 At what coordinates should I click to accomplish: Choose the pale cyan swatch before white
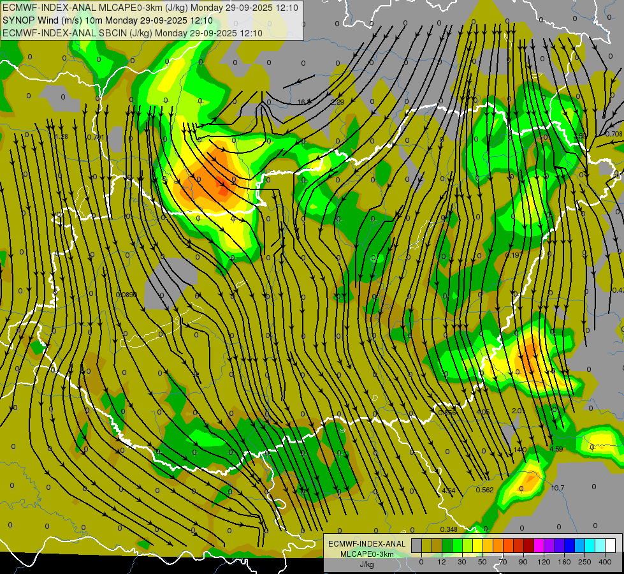click(600, 545)
